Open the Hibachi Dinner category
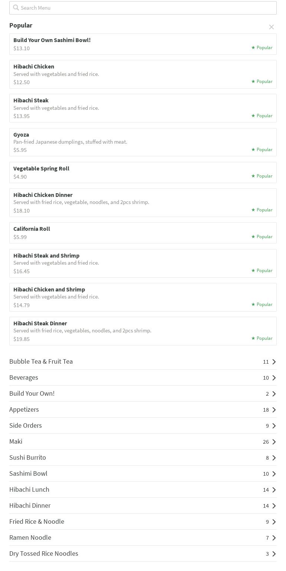This screenshot has height=571, width=286. click(x=30, y=505)
